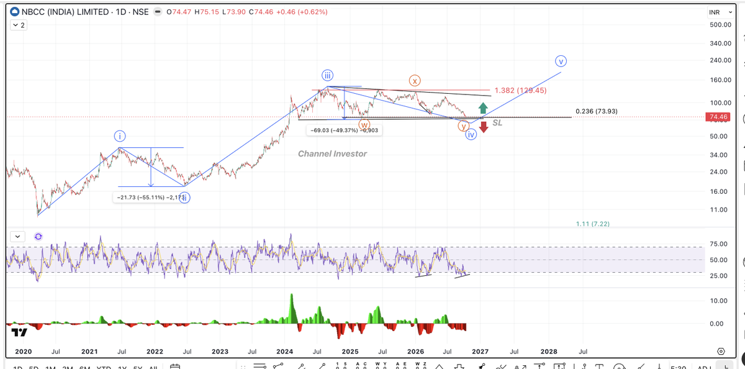Expand the indicator legend showing 2

point(19,25)
